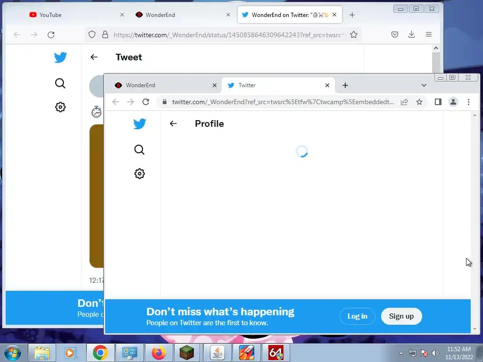Open Chrome three-dot menu
483x362 pixels.
point(468,102)
